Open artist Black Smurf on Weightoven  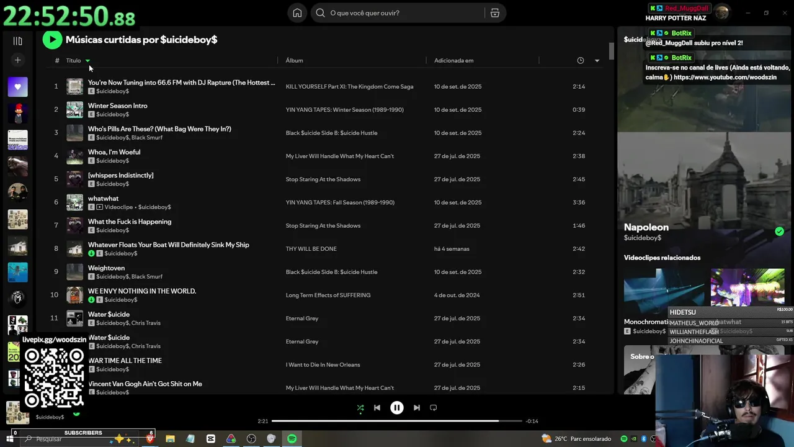click(146, 277)
